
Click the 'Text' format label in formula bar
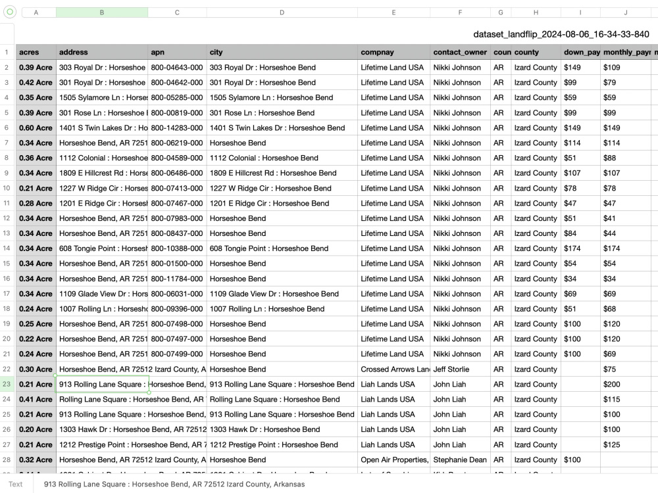pyautogui.click(x=16, y=484)
